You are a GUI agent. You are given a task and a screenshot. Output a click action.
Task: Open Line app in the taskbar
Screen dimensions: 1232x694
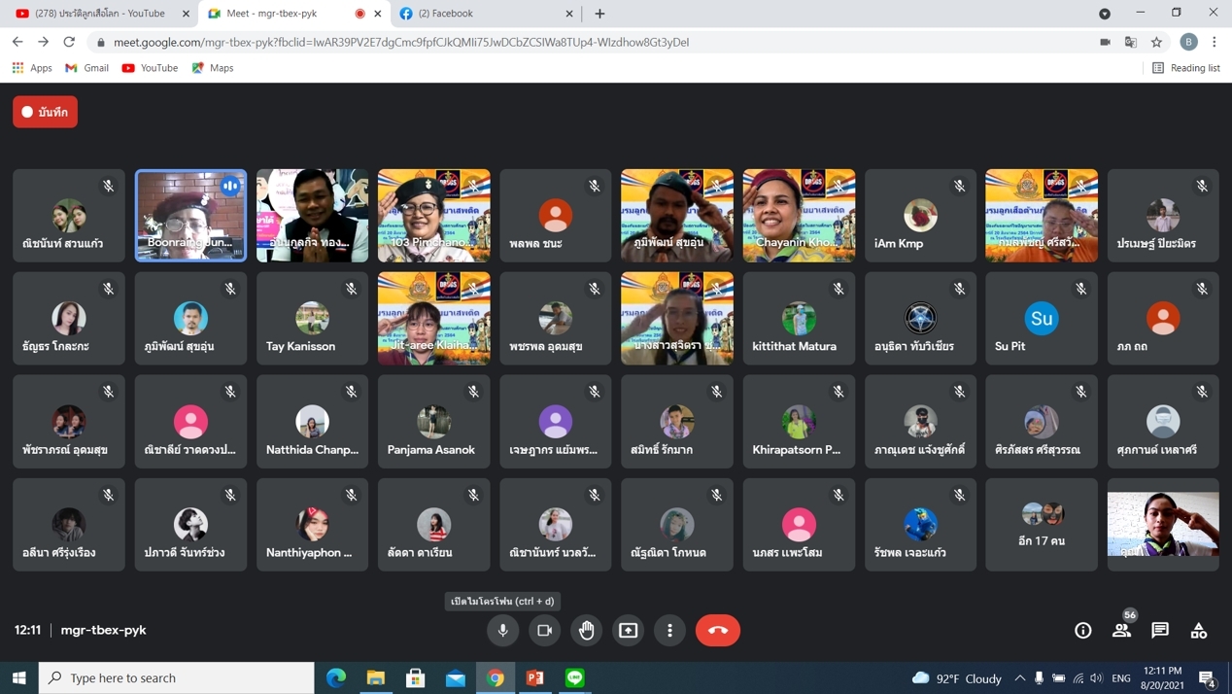coord(575,677)
